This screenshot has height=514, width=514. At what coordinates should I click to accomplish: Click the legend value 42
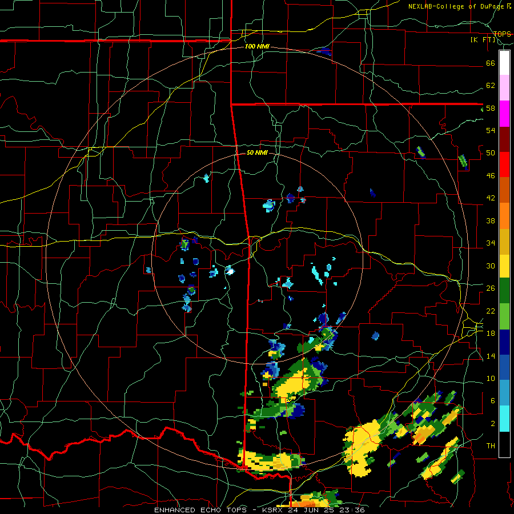click(491, 198)
